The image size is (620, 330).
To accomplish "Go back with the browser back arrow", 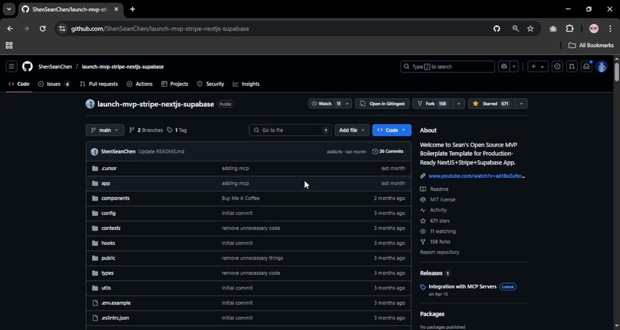I will (x=10, y=29).
